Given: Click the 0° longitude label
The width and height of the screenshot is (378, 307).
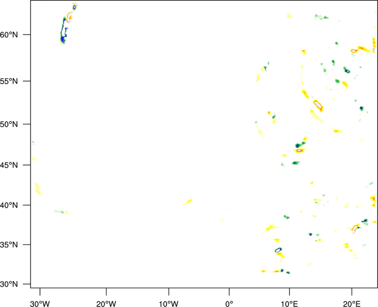Looking at the screenshot, I should pos(229,304).
